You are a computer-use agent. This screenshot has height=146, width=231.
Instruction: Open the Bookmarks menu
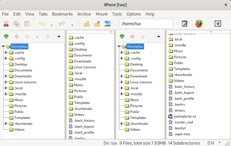62,14
